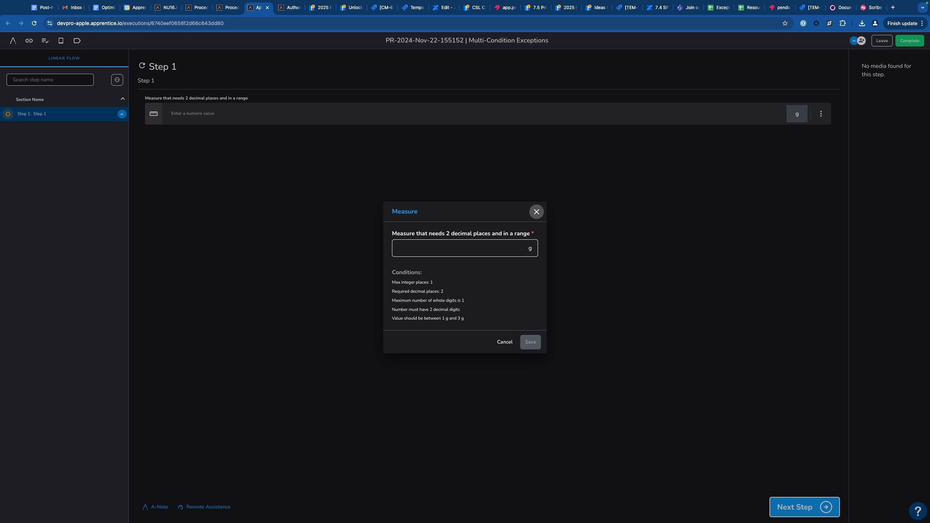Focus the measure value input in dialog
The width and height of the screenshot is (930, 523).
pyautogui.click(x=465, y=248)
